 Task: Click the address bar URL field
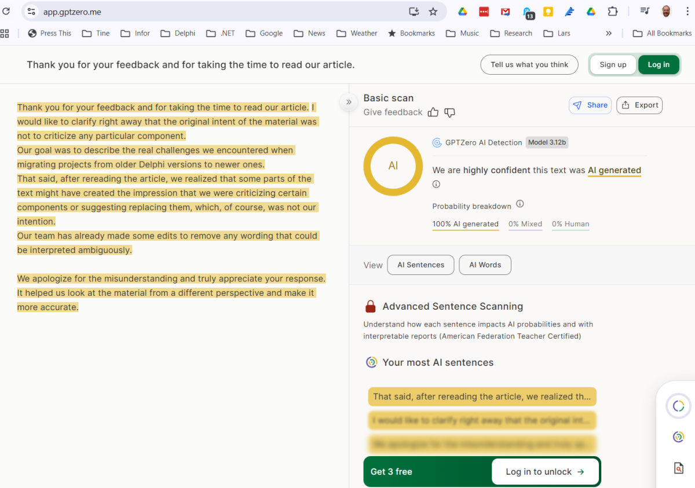coord(220,12)
